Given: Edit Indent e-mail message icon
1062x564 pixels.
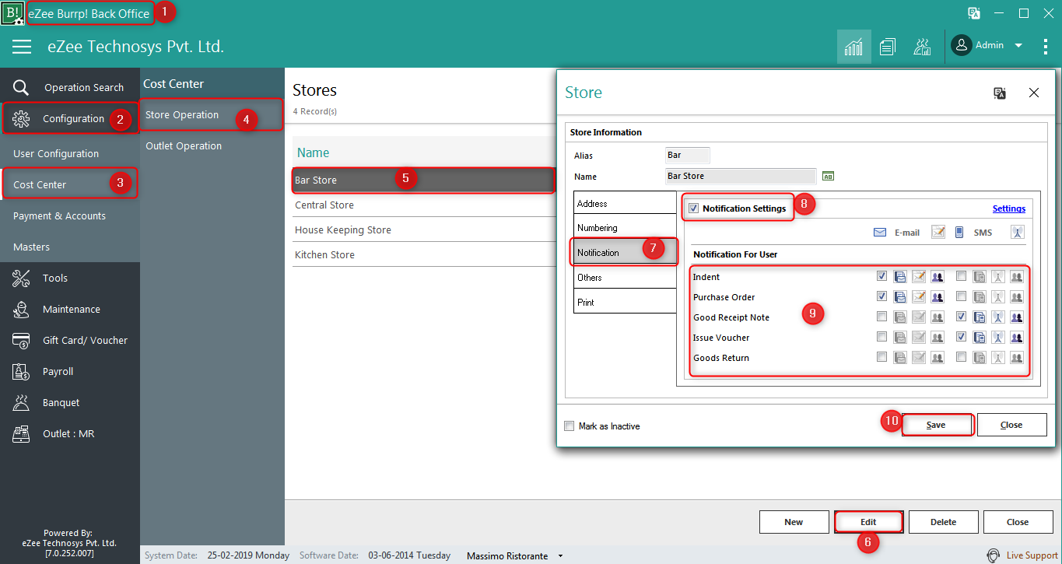Looking at the screenshot, I should (x=919, y=276).
